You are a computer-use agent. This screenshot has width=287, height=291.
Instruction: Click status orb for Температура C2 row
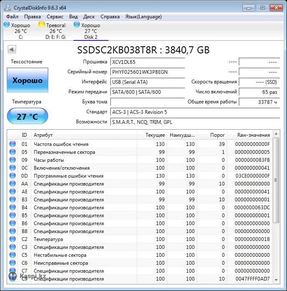point(13,239)
